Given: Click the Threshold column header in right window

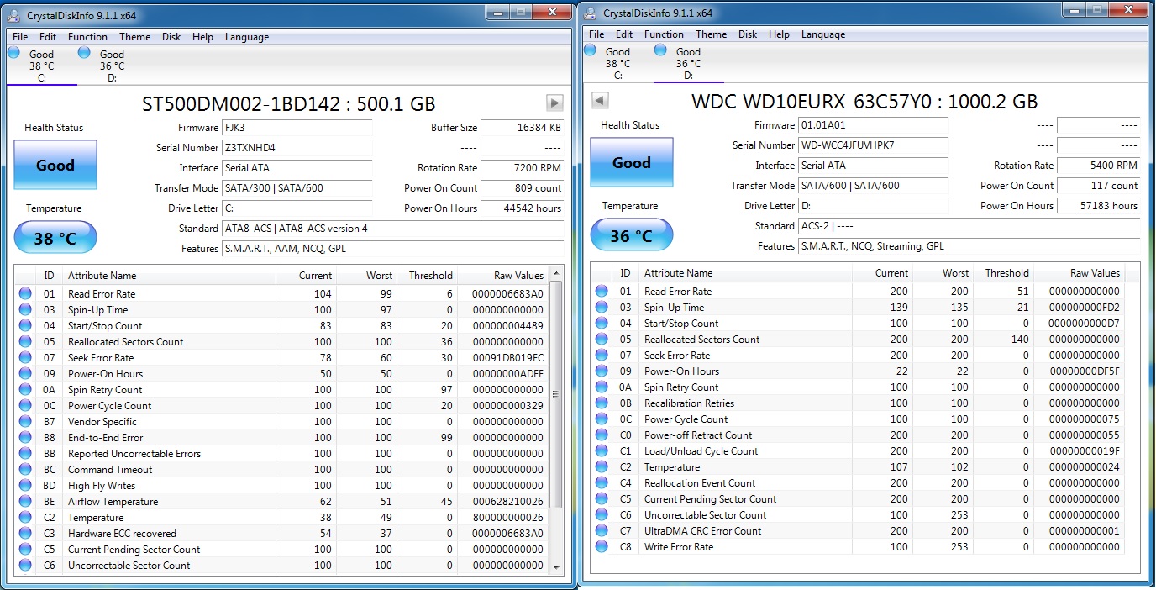Looking at the screenshot, I should [x=1004, y=273].
